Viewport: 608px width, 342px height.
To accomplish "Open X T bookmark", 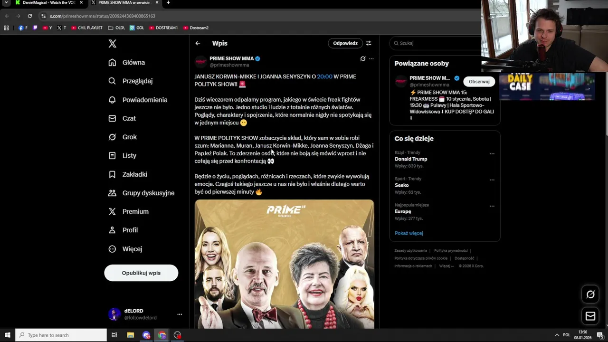I will (x=62, y=28).
